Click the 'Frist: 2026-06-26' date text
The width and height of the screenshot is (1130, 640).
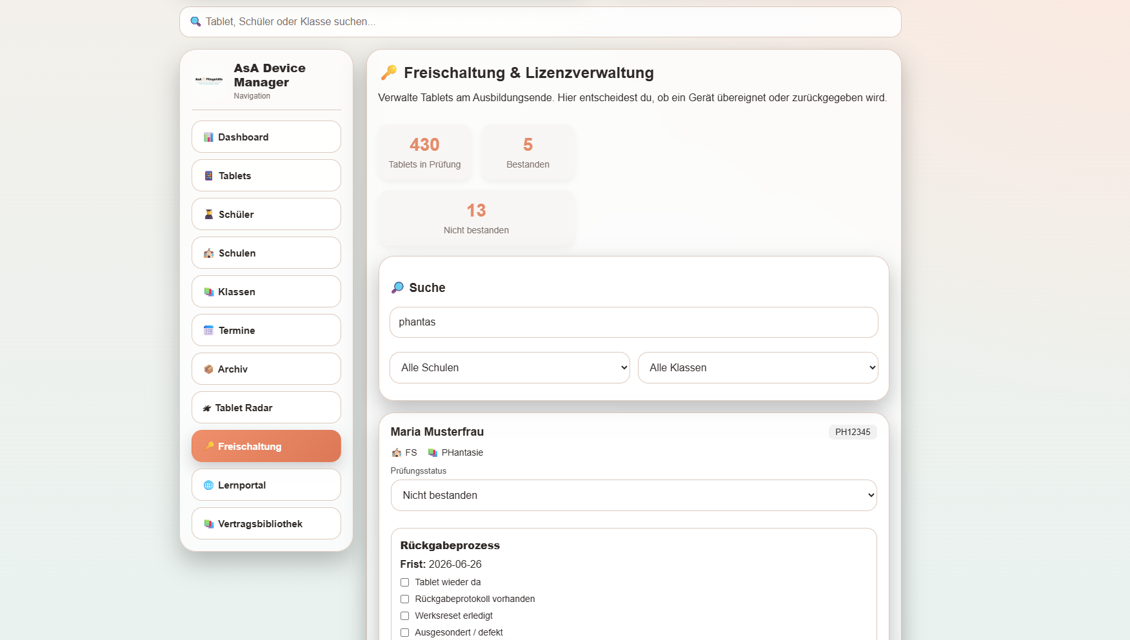point(441,564)
